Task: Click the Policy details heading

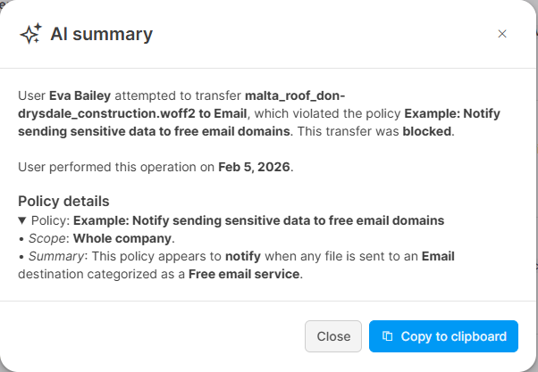Action: (63, 201)
